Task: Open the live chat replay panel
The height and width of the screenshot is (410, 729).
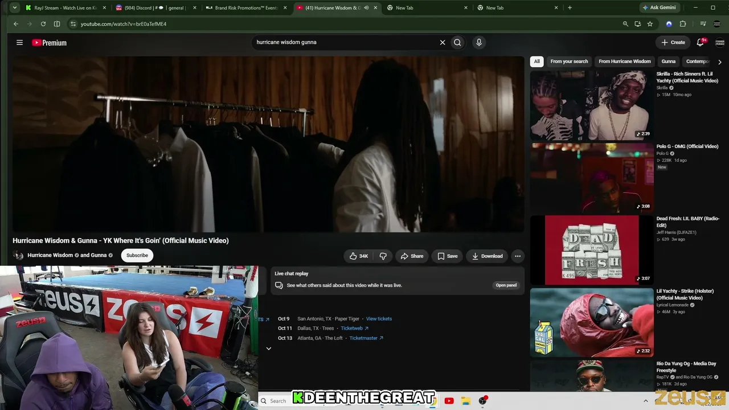Action: tap(506, 285)
